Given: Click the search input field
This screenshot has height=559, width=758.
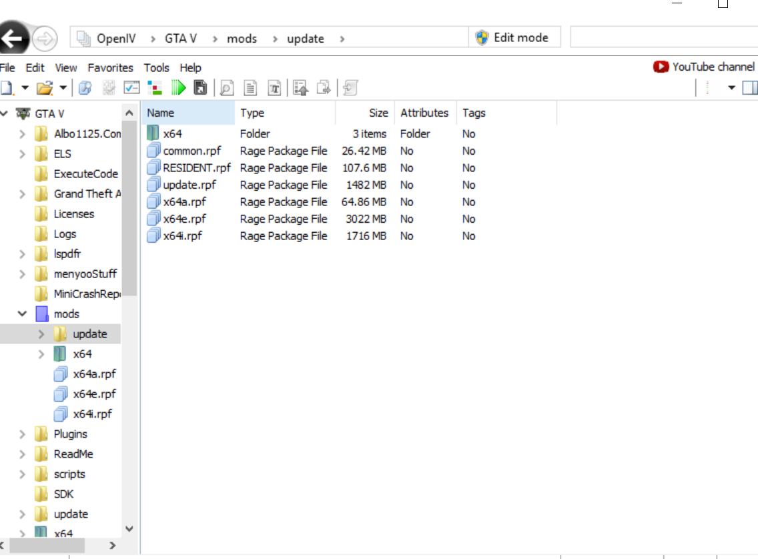Looking at the screenshot, I should click(x=664, y=37).
